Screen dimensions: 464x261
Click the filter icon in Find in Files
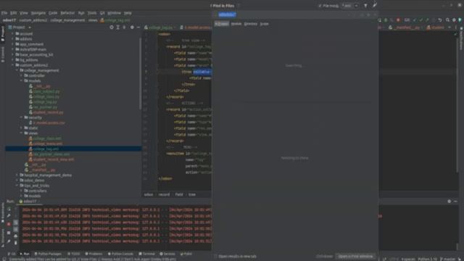(365, 6)
